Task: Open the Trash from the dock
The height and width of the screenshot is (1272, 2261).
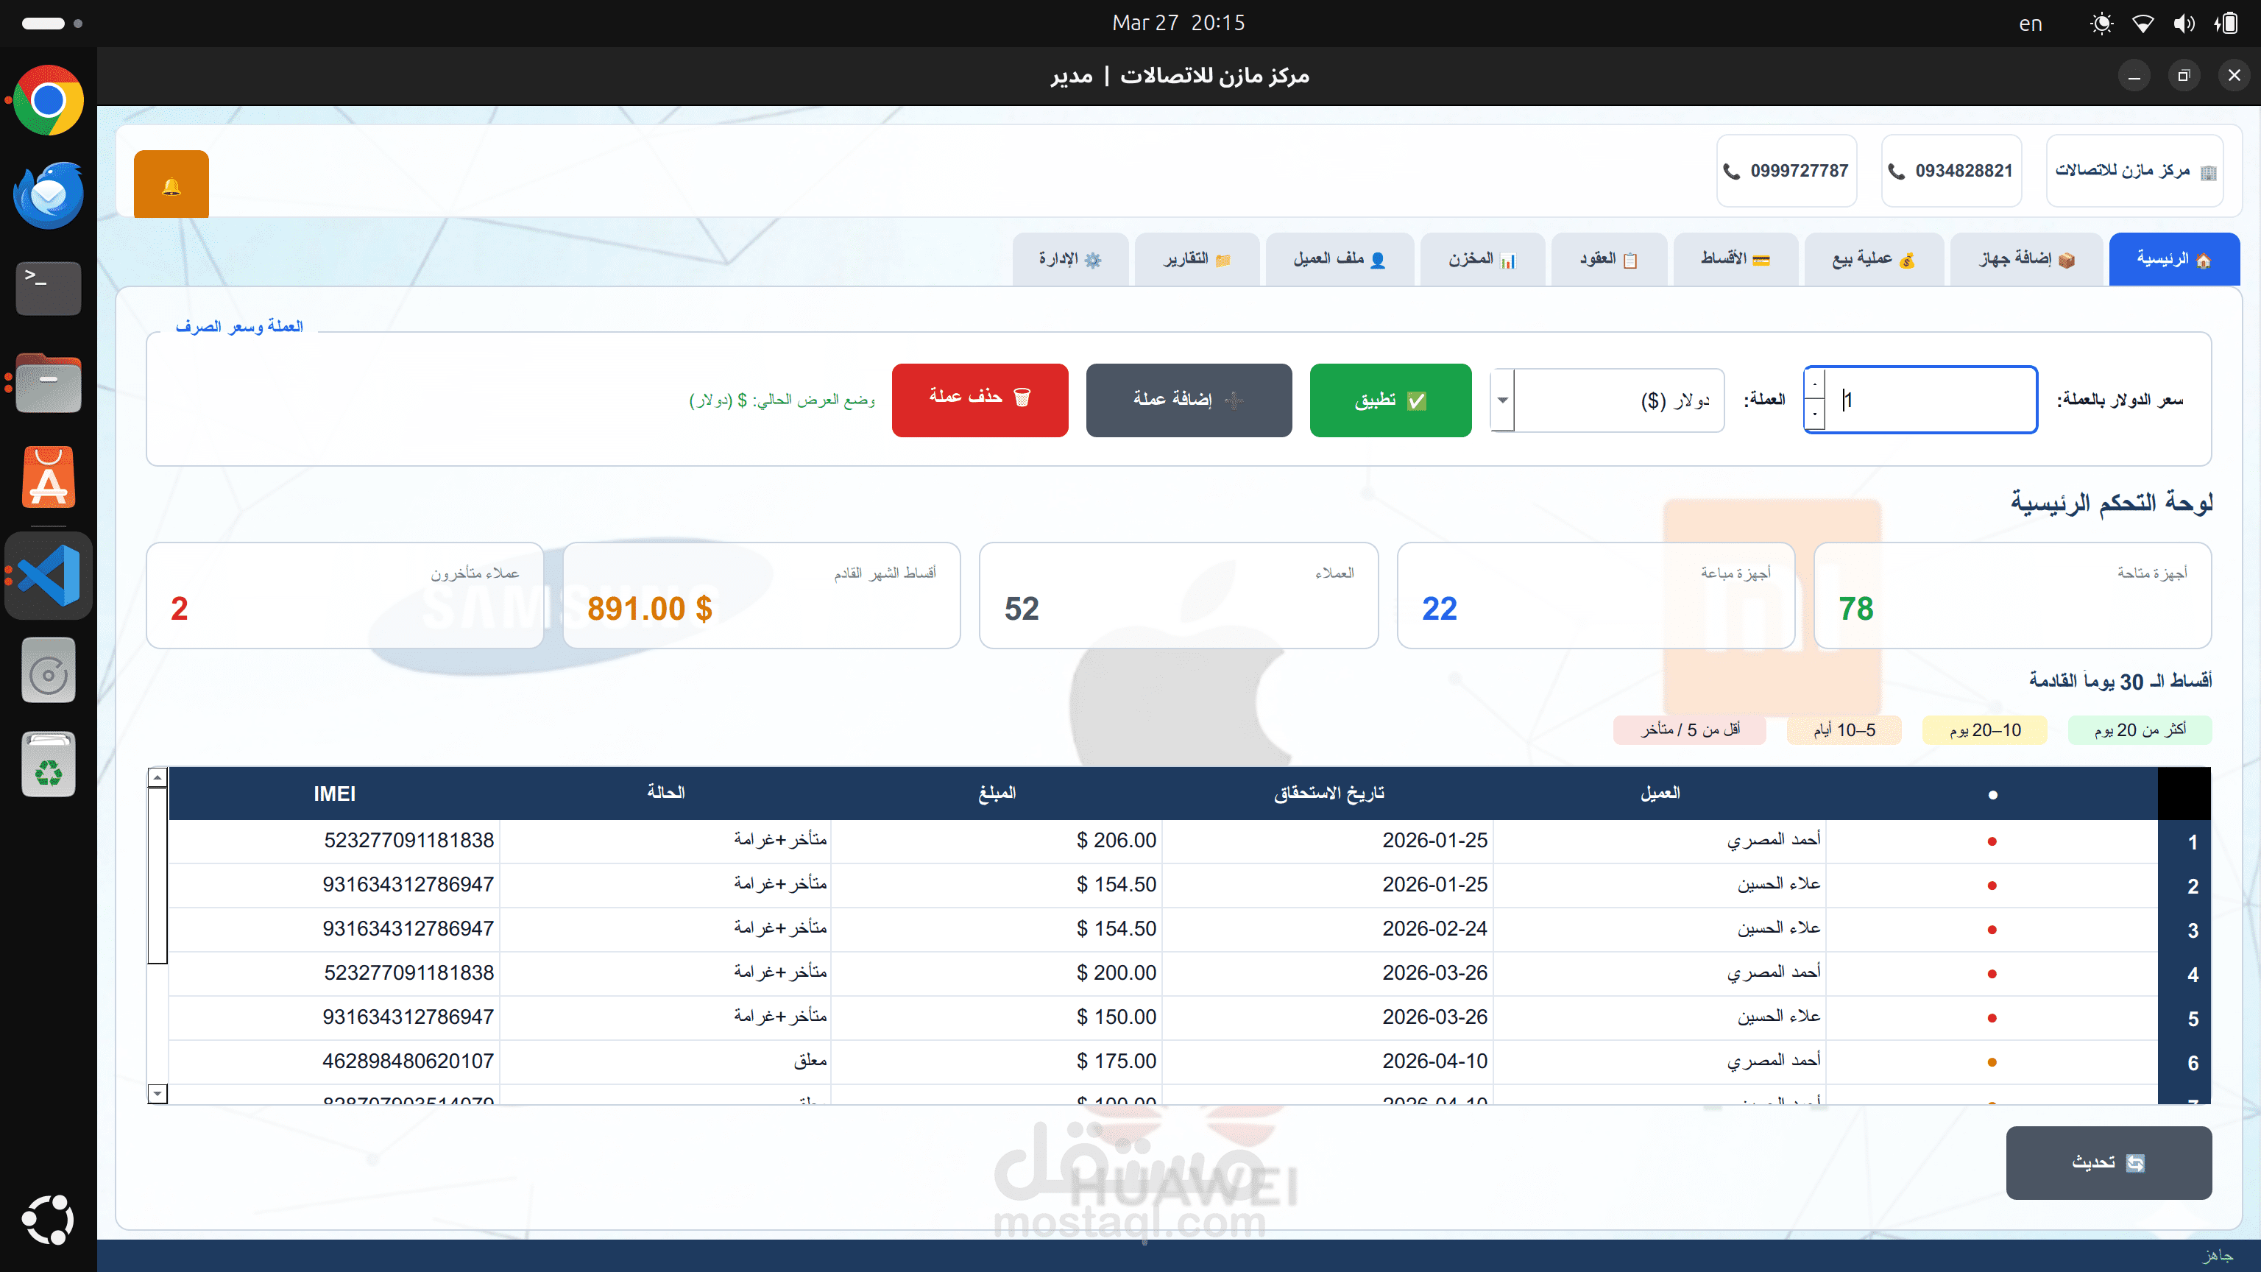Action: coord(49,765)
